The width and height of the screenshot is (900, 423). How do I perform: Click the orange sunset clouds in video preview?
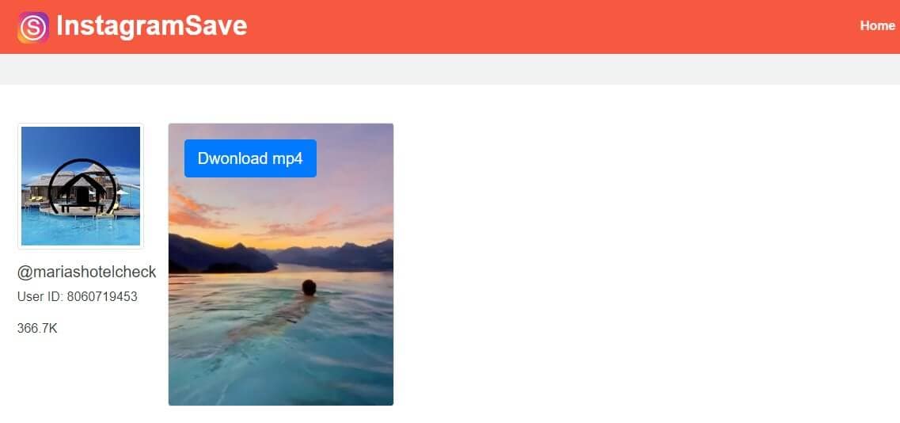click(x=198, y=210)
